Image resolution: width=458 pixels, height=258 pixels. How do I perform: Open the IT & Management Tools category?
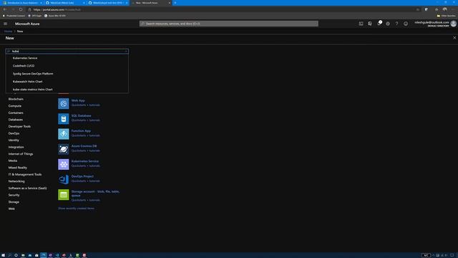pos(25,175)
